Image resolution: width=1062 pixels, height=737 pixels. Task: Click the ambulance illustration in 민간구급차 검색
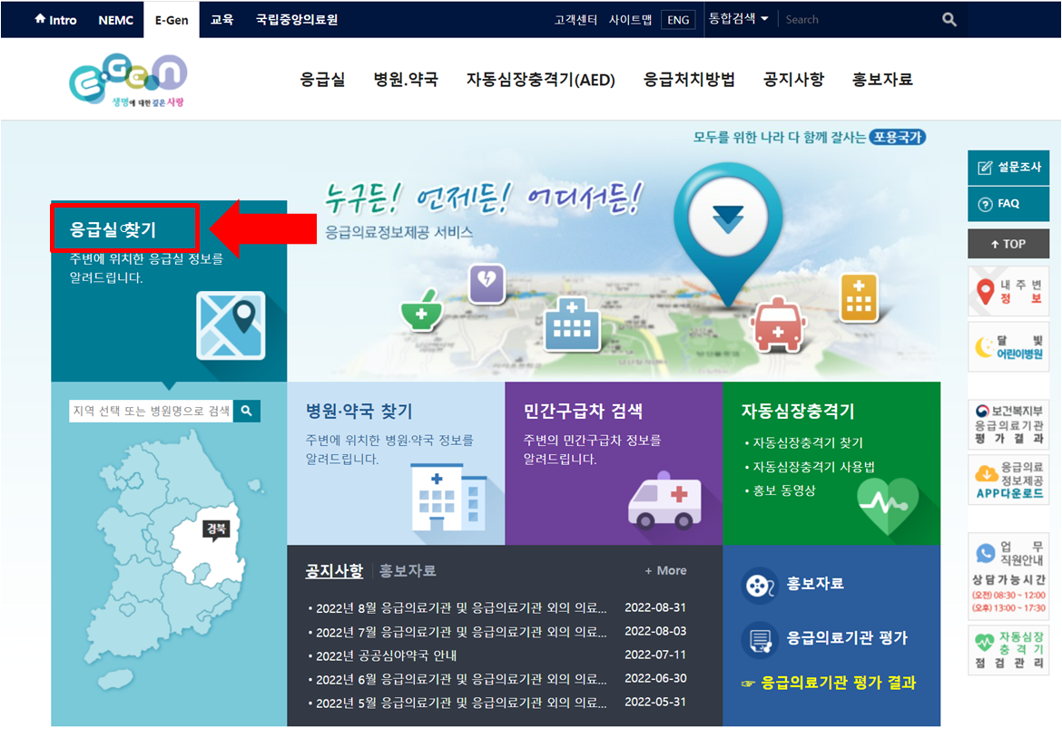[x=664, y=501]
